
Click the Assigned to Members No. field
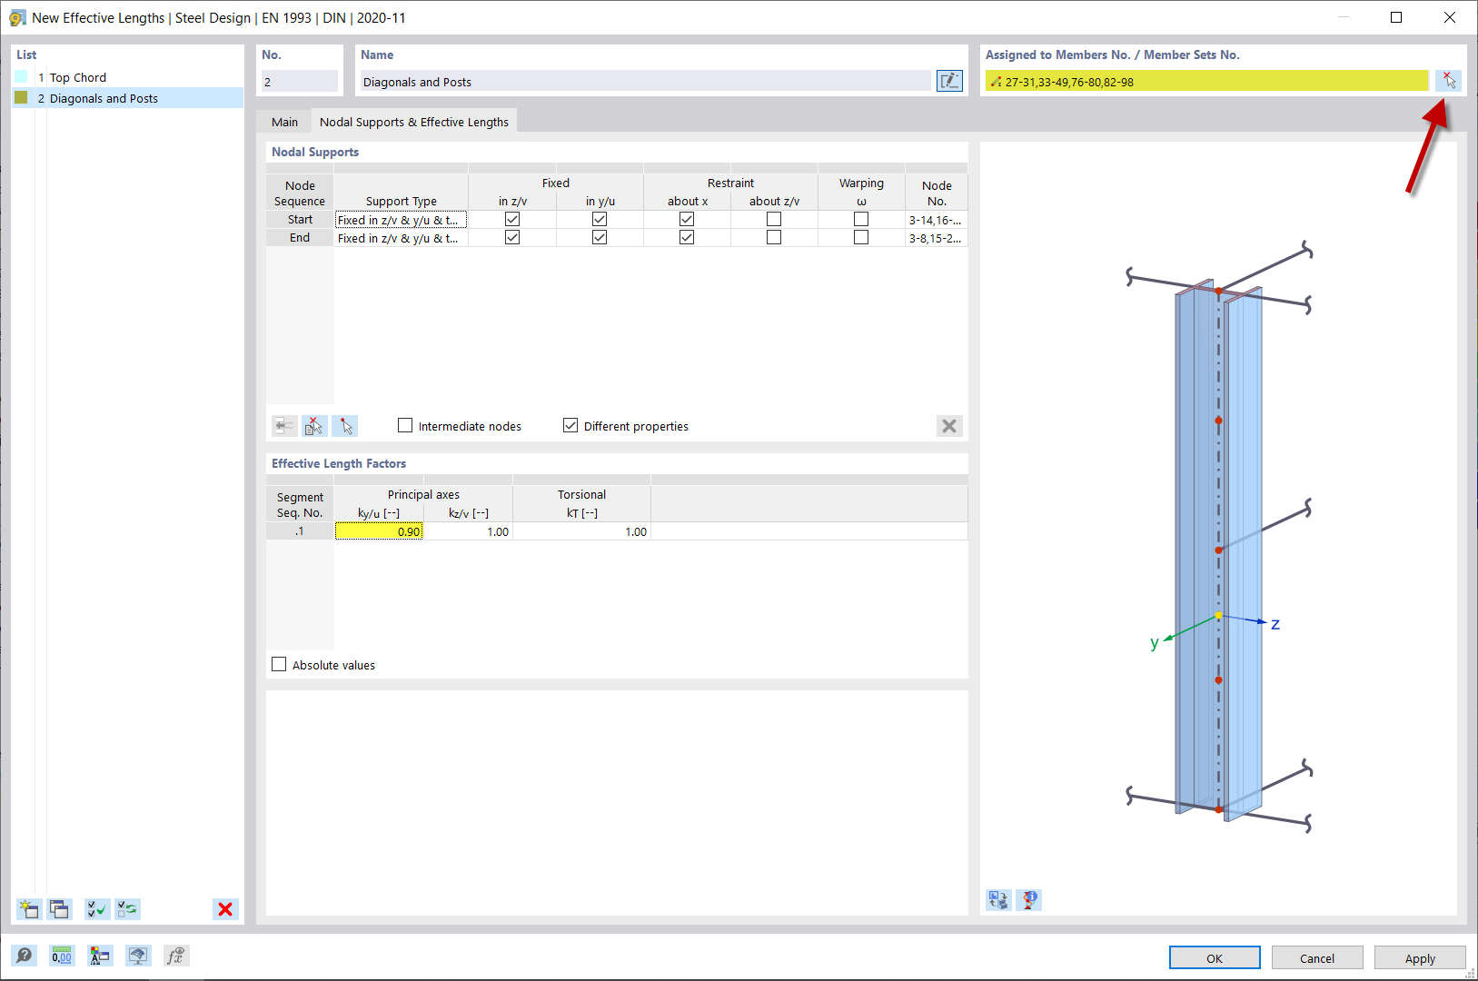[x=1207, y=82]
